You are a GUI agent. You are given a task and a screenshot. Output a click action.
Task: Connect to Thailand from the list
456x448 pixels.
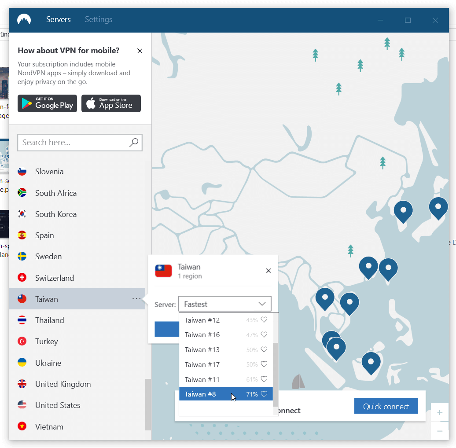point(77,320)
